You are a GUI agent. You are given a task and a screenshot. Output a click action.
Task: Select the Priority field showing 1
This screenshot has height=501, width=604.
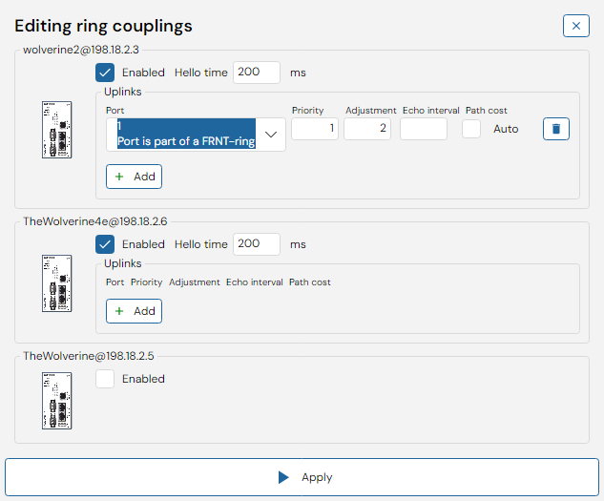click(315, 129)
